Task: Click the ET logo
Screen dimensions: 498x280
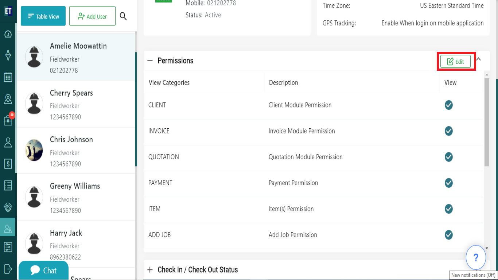Action: tap(8, 11)
